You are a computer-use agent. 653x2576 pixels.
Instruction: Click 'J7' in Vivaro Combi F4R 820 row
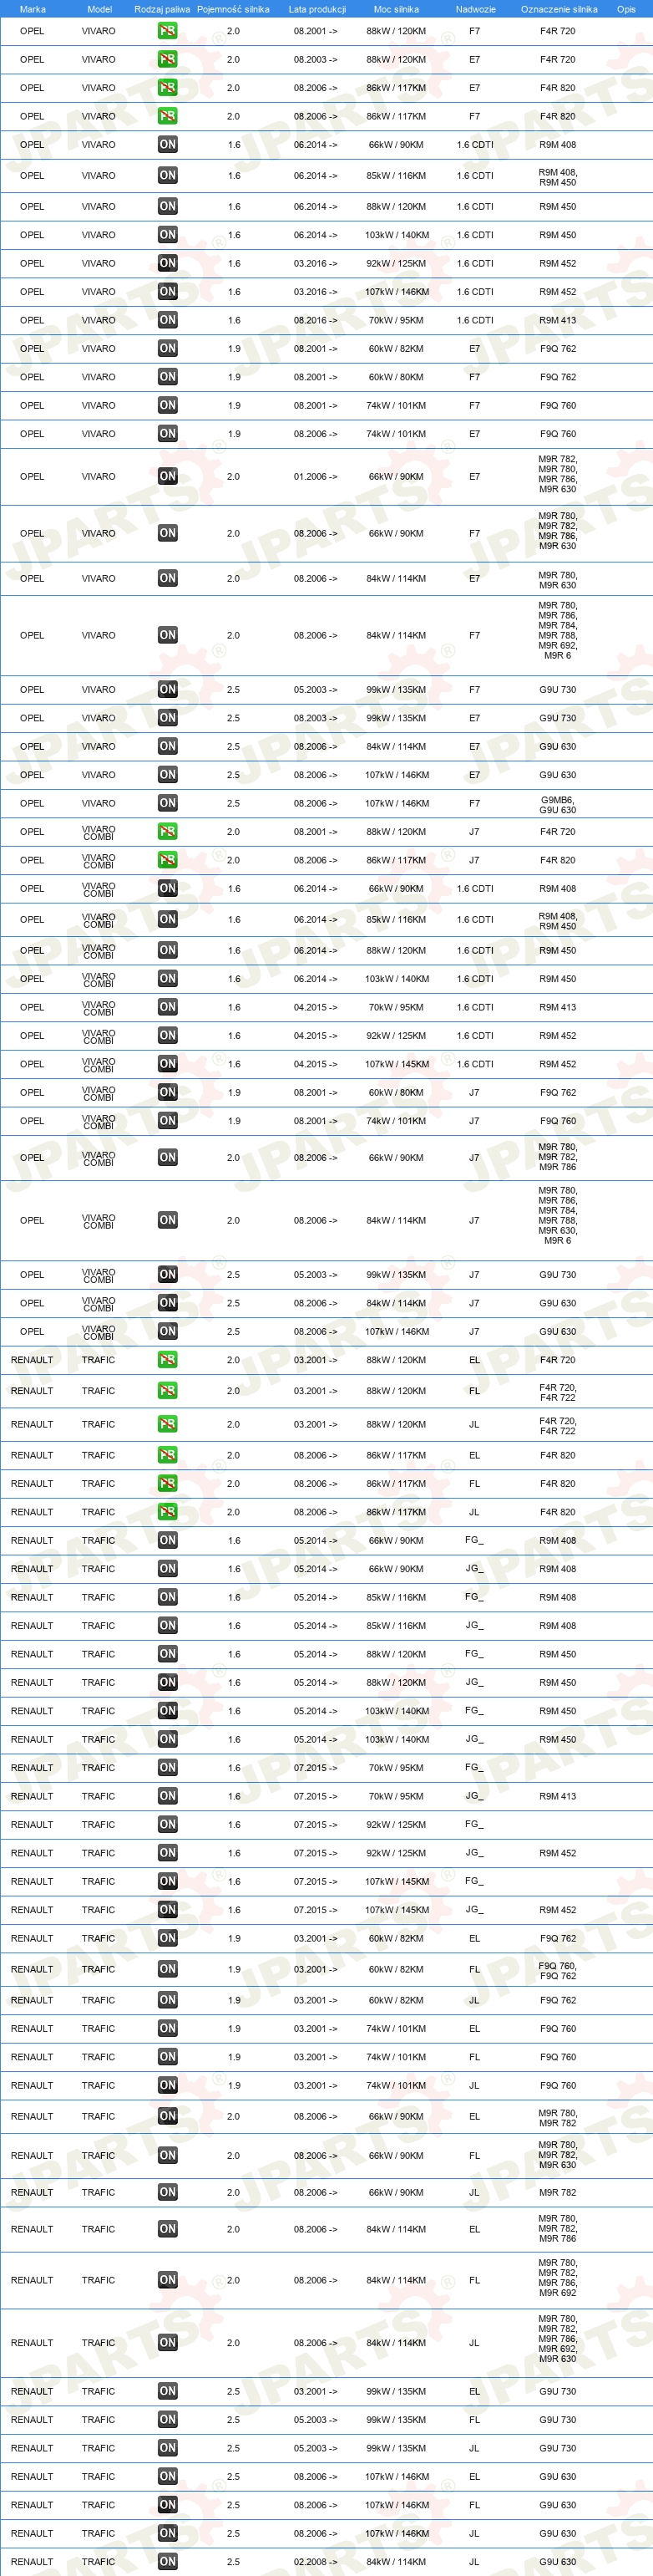point(474,860)
